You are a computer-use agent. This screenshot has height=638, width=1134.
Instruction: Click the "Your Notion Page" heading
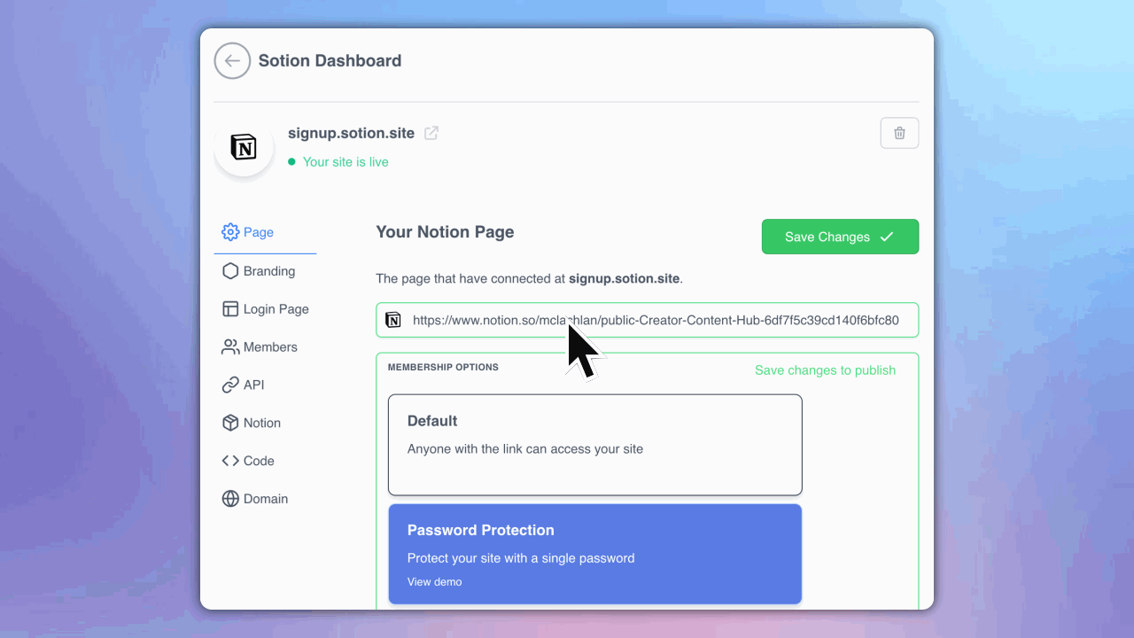(x=445, y=232)
